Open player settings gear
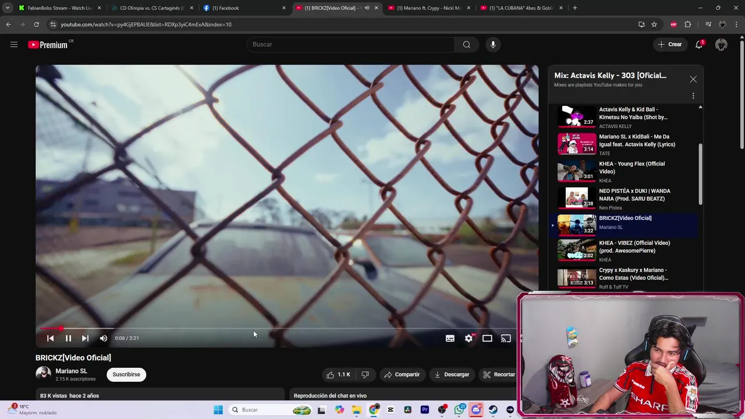Screen dimensions: 745x419 469,338
